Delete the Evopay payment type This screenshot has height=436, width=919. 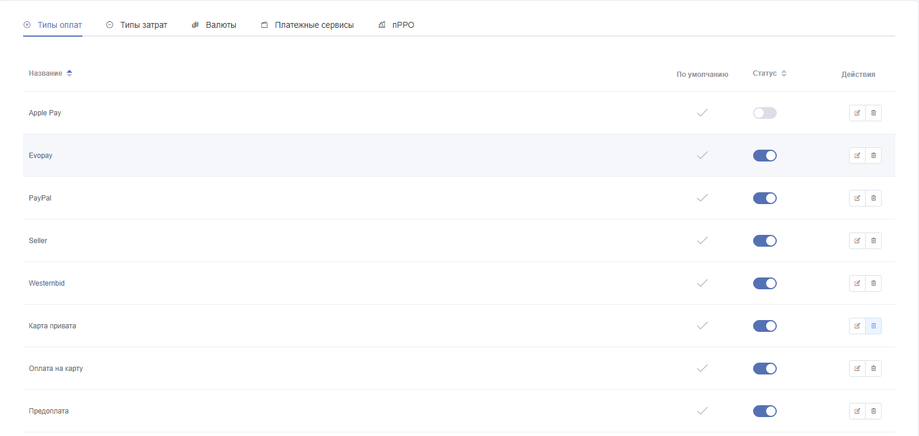[x=873, y=156]
